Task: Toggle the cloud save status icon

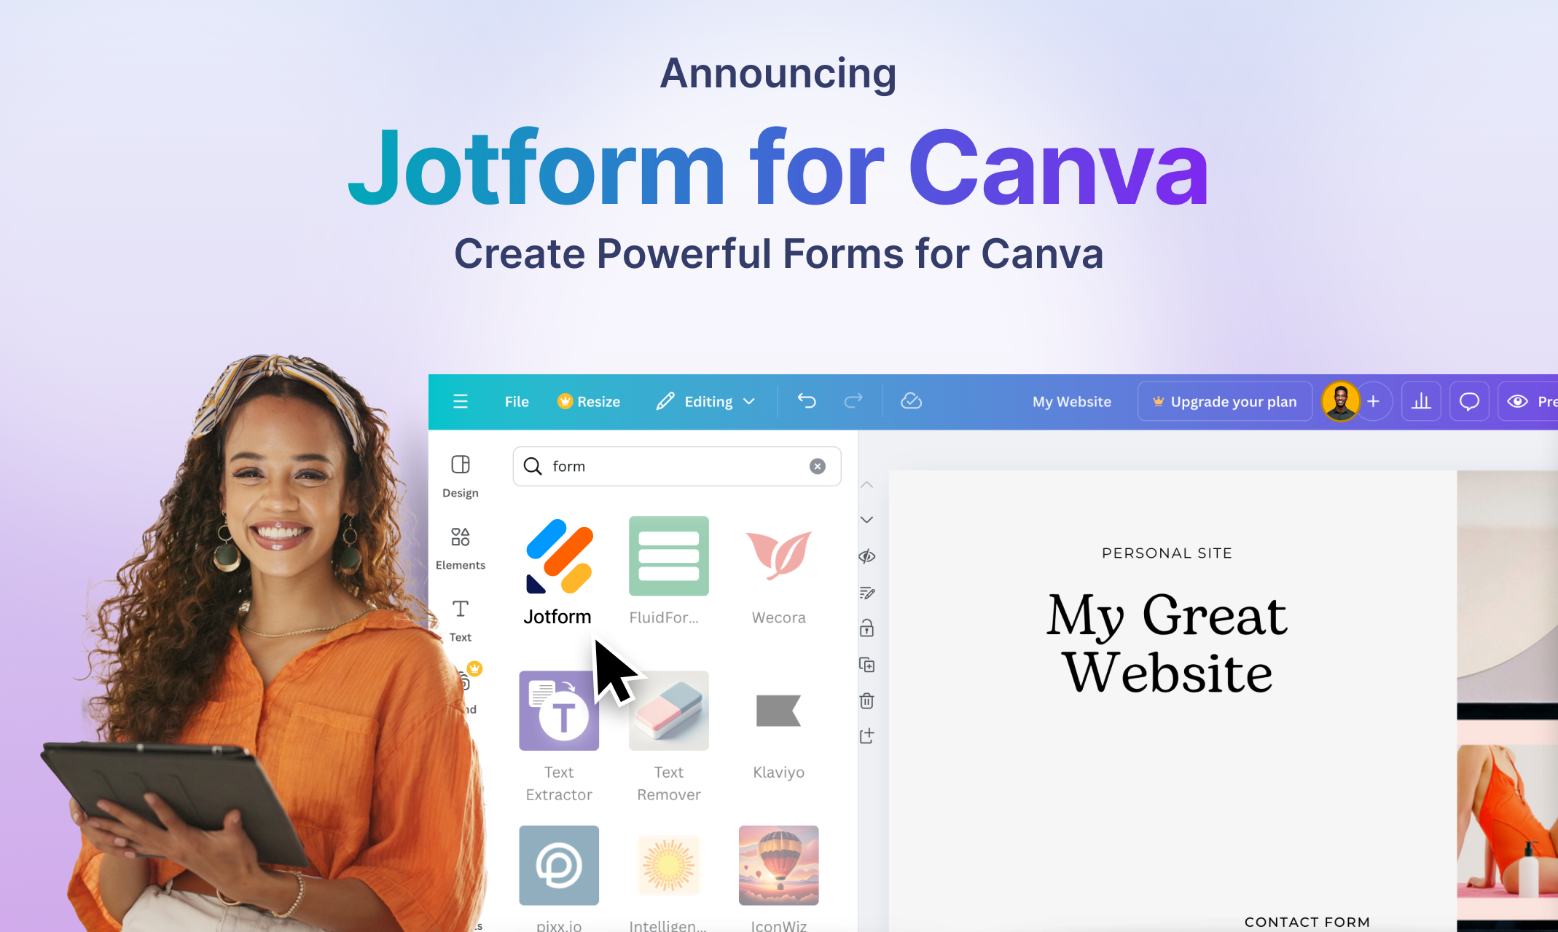Action: point(911,400)
